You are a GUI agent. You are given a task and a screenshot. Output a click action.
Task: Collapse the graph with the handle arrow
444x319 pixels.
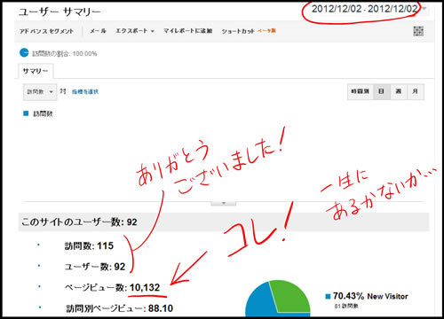(x=224, y=203)
